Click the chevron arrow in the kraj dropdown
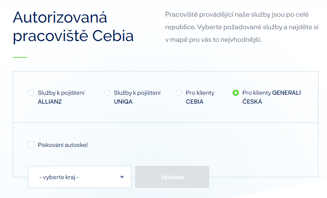The image size is (327, 198). click(x=122, y=177)
